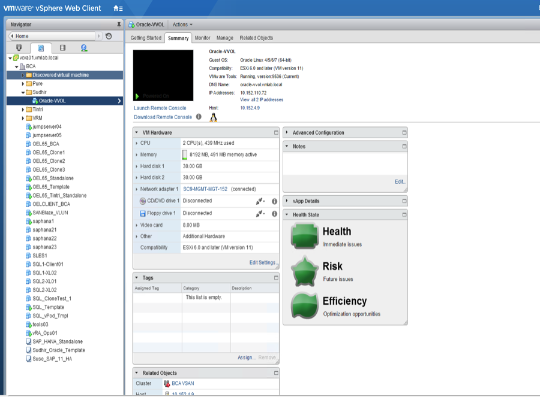Switch to Hosts and Clusters view icon
Viewport: 540px width, 397px height.
[x=19, y=48]
